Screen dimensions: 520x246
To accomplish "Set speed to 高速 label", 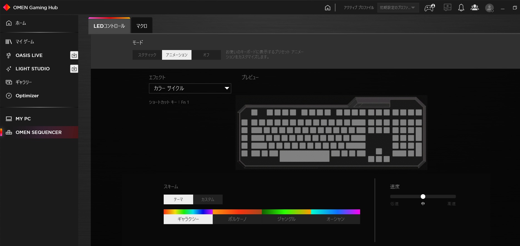I will click(x=451, y=204).
